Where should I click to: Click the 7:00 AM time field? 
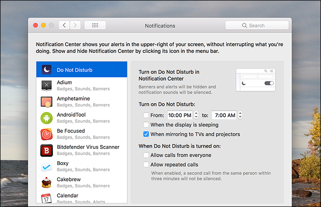pyautogui.click(x=224, y=115)
